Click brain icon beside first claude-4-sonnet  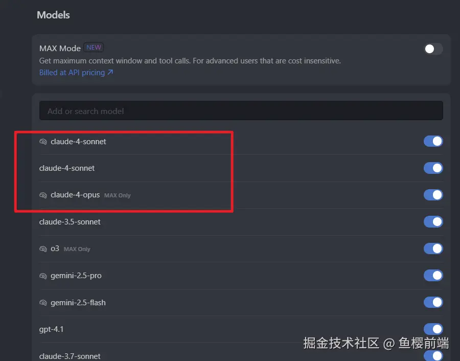pos(43,142)
